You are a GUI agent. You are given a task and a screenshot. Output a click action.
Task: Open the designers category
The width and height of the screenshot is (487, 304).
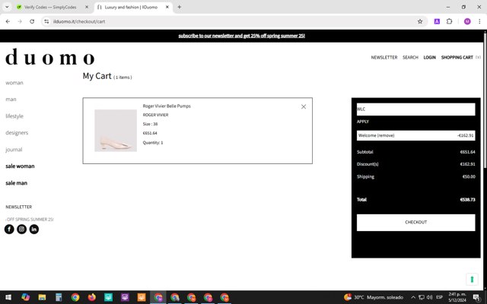17,133
